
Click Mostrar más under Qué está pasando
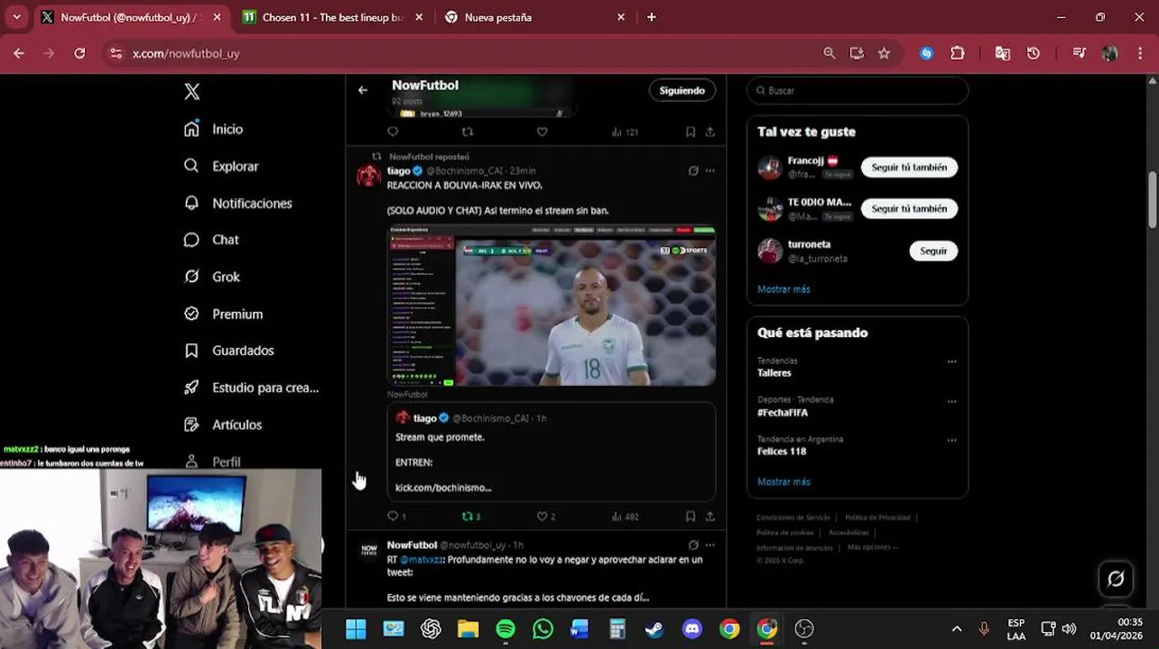(x=783, y=481)
